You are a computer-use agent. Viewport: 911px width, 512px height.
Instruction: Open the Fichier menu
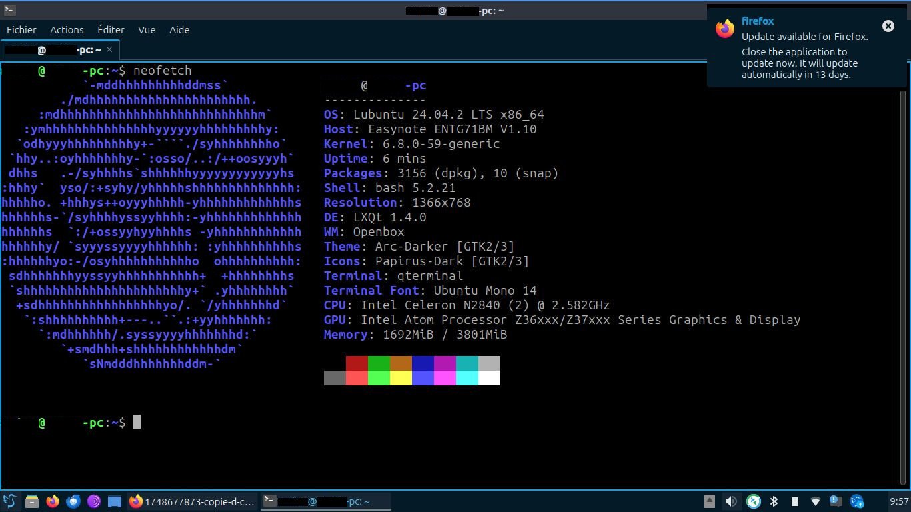[21, 30]
